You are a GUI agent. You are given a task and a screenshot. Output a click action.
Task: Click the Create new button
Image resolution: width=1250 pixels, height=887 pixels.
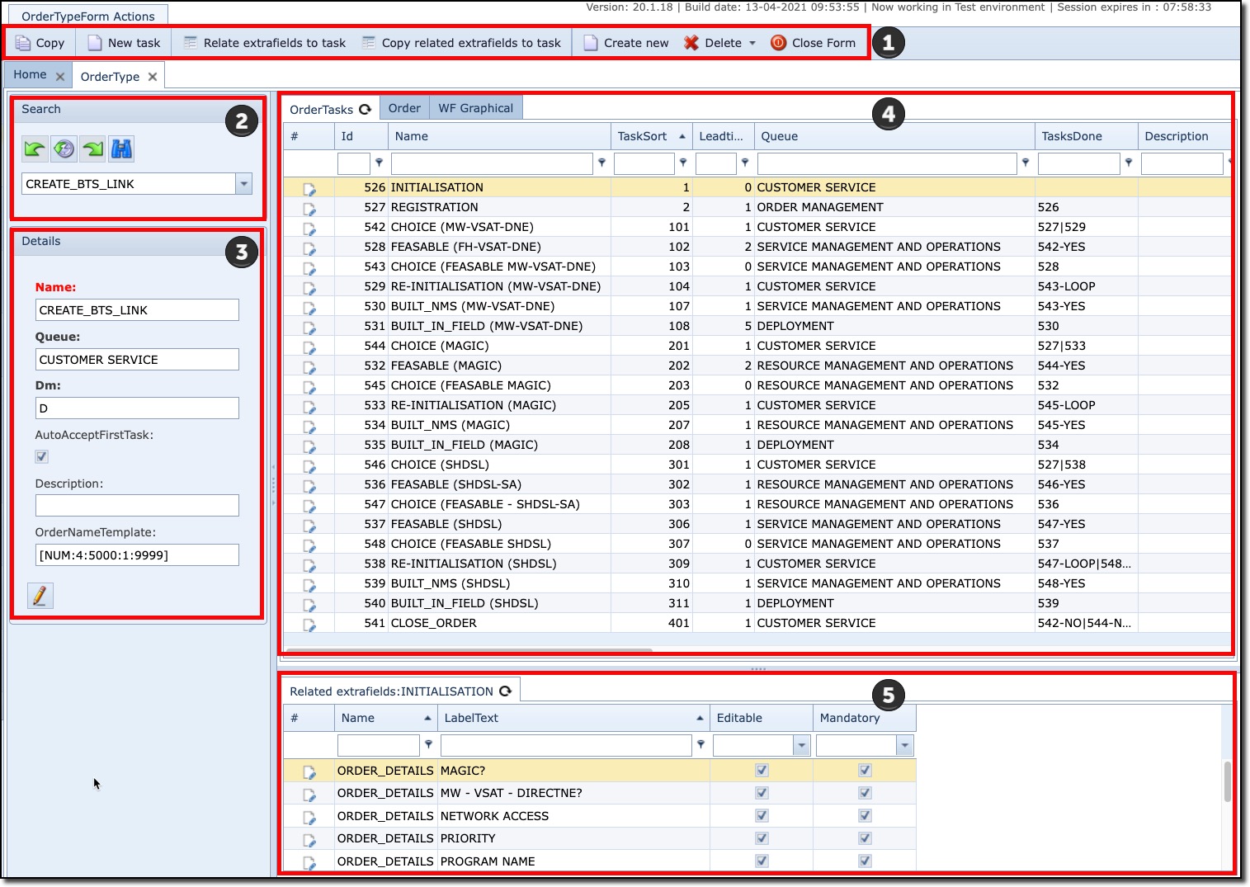[625, 42]
